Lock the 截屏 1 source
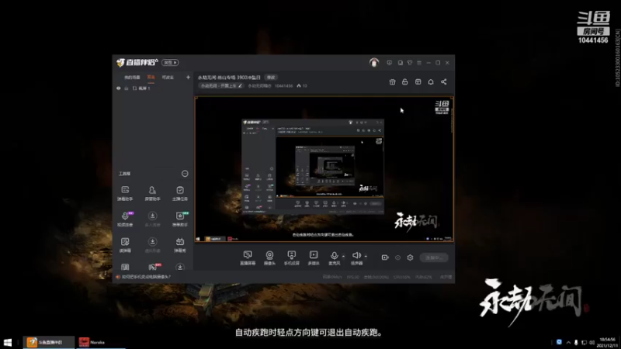The width and height of the screenshot is (621, 349). coord(127,88)
